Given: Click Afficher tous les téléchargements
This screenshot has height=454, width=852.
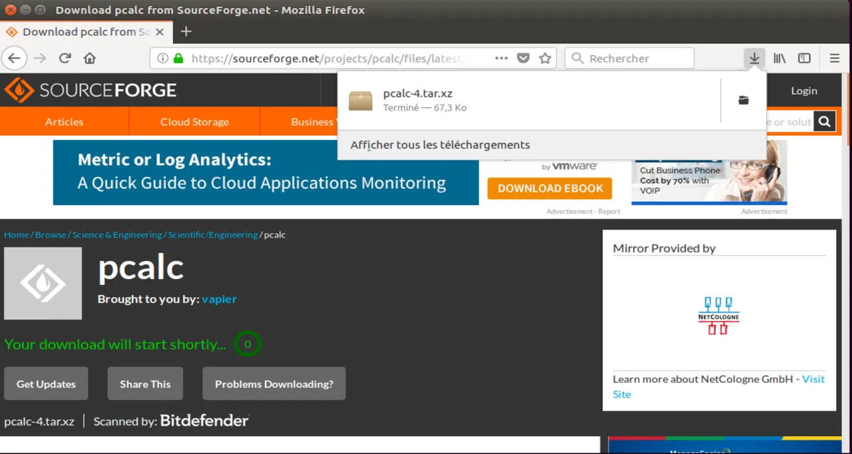Looking at the screenshot, I should [x=440, y=144].
